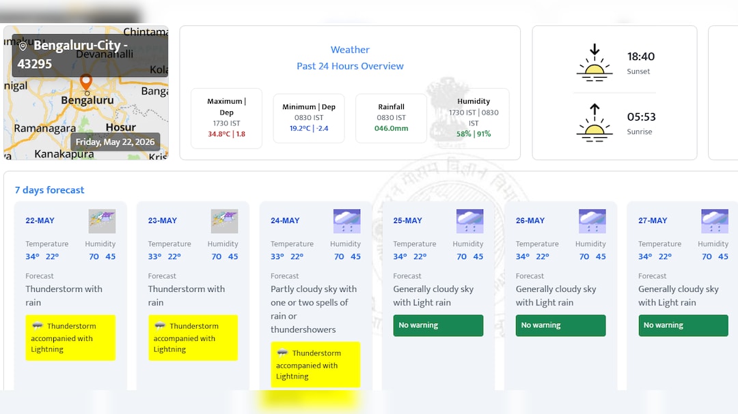The height and width of the screenshot is (414, 738).
Task: Click the 18:40 sunset time
Action: tap(640, 57)
